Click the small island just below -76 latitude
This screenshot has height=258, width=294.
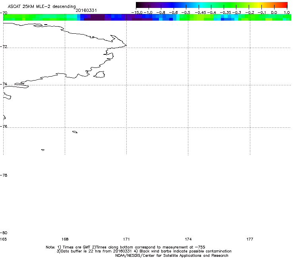(75, 132)
